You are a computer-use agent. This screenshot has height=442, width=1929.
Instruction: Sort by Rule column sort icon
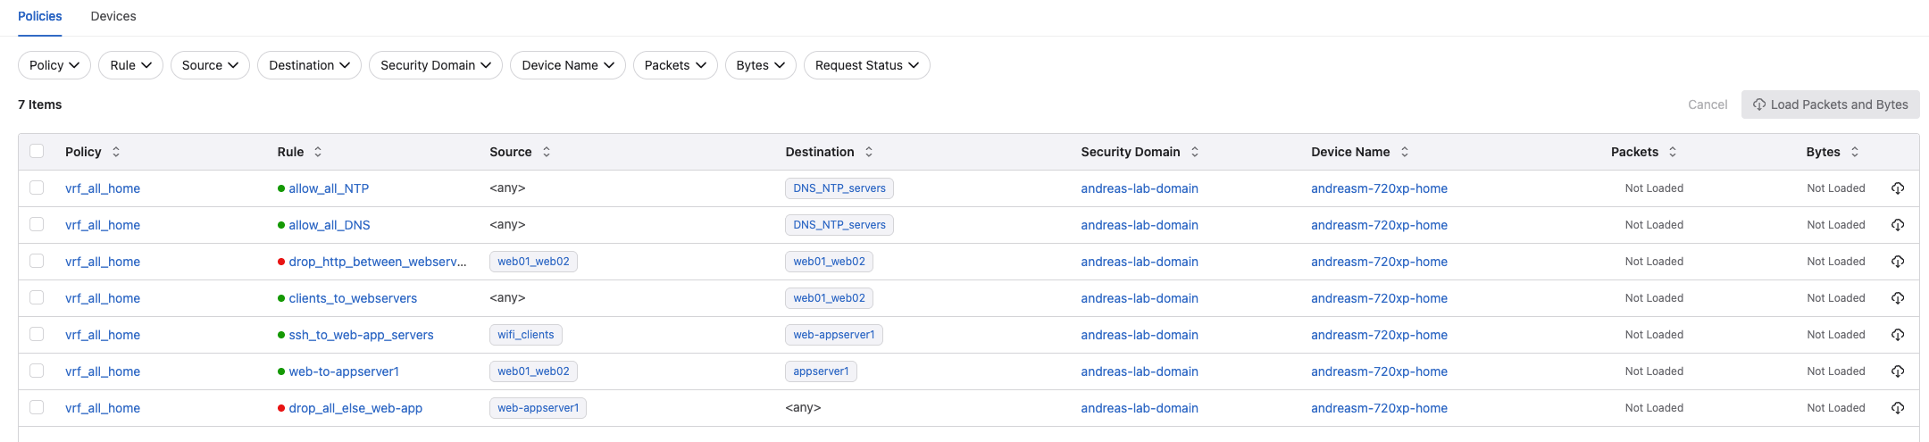coord(318,152)
